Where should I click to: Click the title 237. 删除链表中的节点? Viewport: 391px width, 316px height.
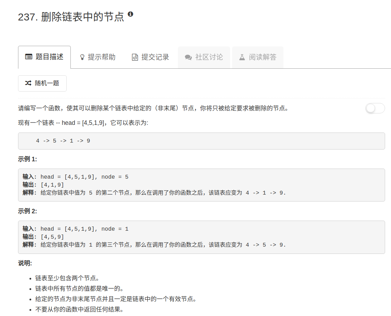[71, 17]
